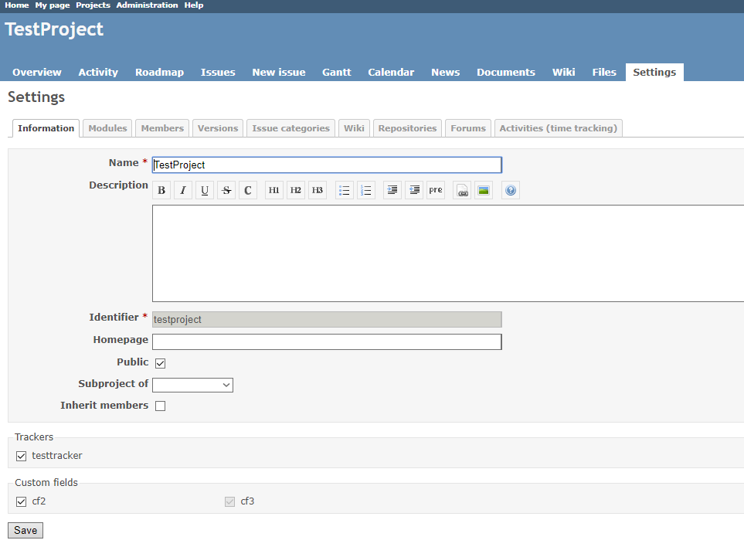
Task: Apply bold formatting in description toolbar
Action: 161,189
